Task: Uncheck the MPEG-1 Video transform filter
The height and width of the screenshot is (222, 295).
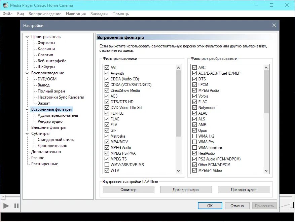Action: click(194, 170)
